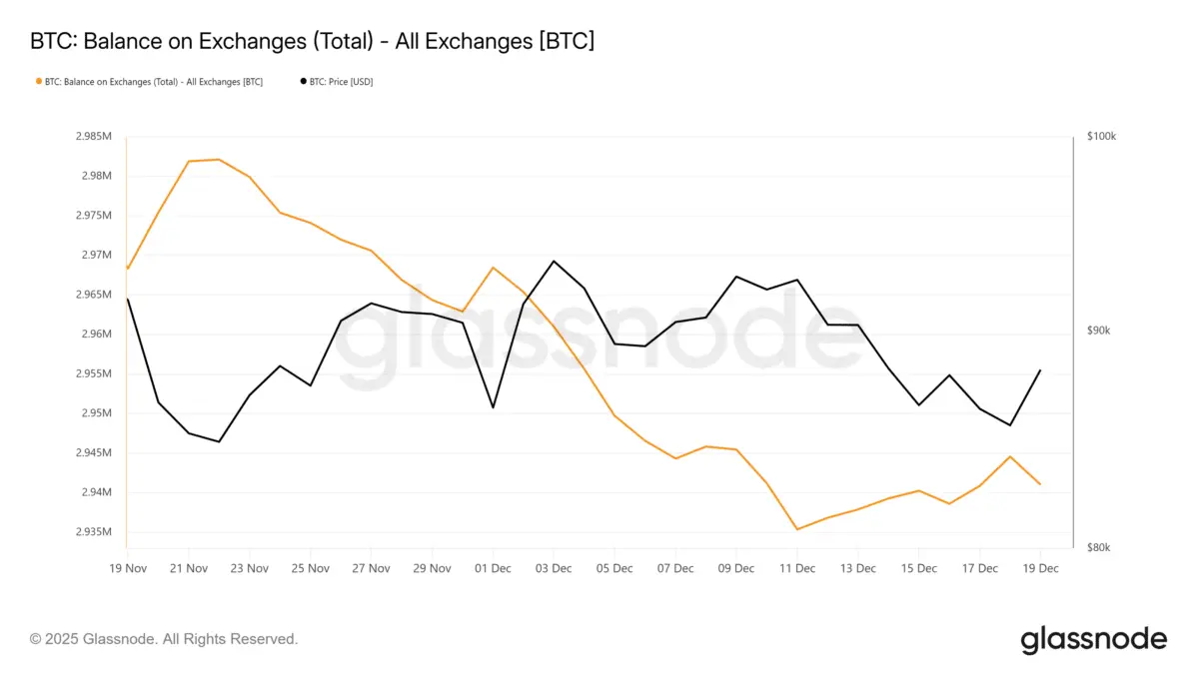
Task: Select the 19 Nov x-axis label
Action: pos(127,568)
